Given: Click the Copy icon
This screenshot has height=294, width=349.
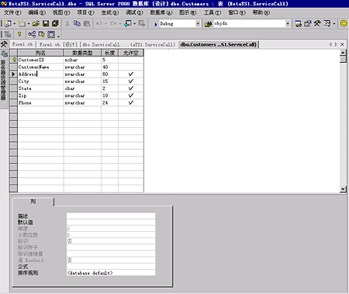Looking at the screenshot, I should (x=77, y=24).
